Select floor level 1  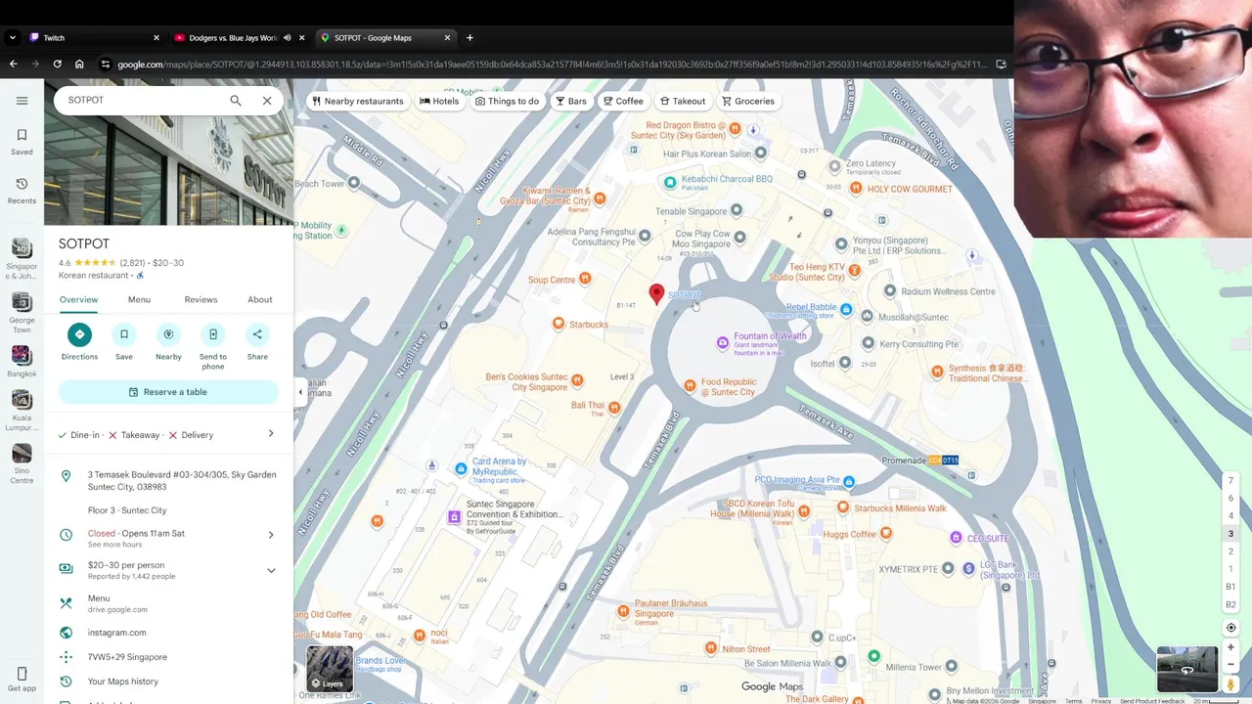click(1230, 569)
